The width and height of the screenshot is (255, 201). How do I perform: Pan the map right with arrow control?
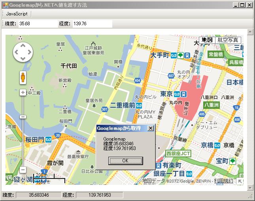(29, 52)
